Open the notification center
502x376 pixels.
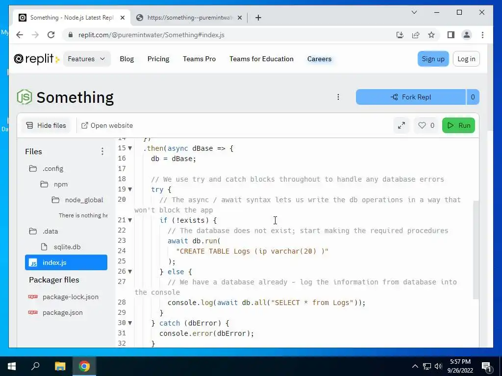(x=487, y=366)
